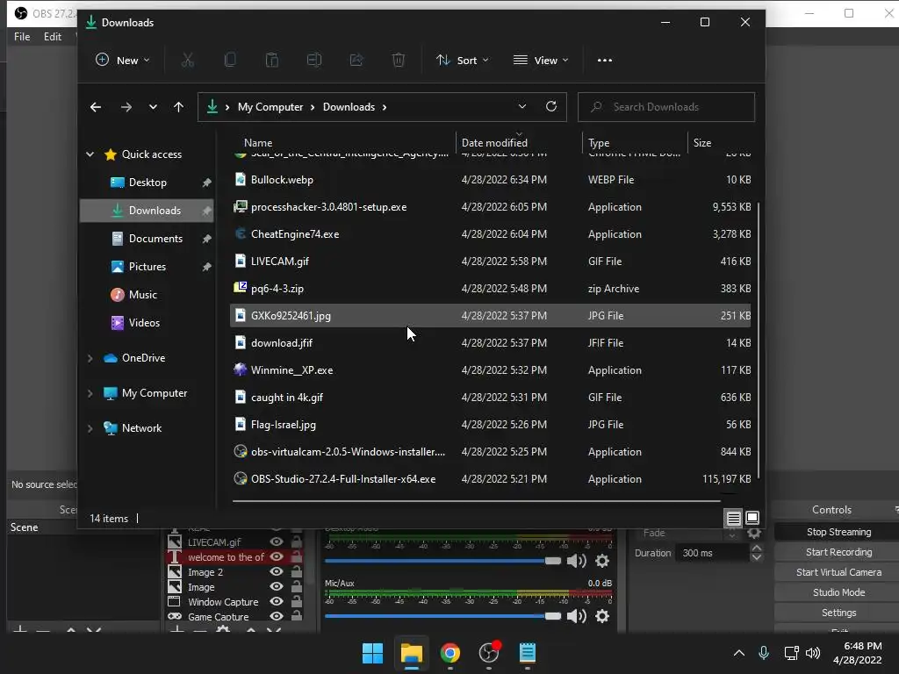The image size is (899, 674).
Task: Open the See more three-dots menu
Action: pos(604,61)
